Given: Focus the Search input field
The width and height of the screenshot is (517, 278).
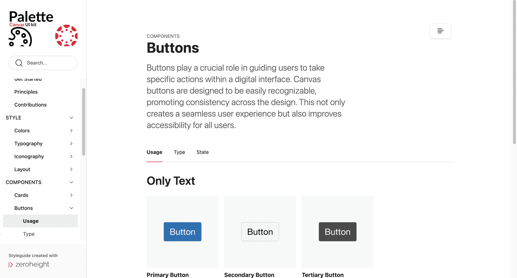Looking at the screenshot, I should pyautogui.click(x=43, y=63).
